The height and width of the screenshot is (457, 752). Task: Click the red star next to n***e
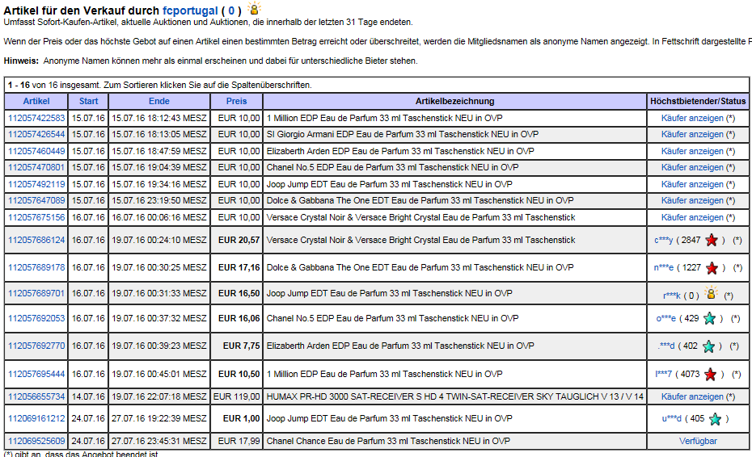coord(712,268)
